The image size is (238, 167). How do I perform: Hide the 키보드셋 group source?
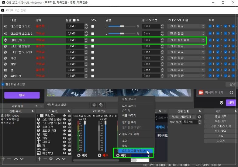(64, 116)
